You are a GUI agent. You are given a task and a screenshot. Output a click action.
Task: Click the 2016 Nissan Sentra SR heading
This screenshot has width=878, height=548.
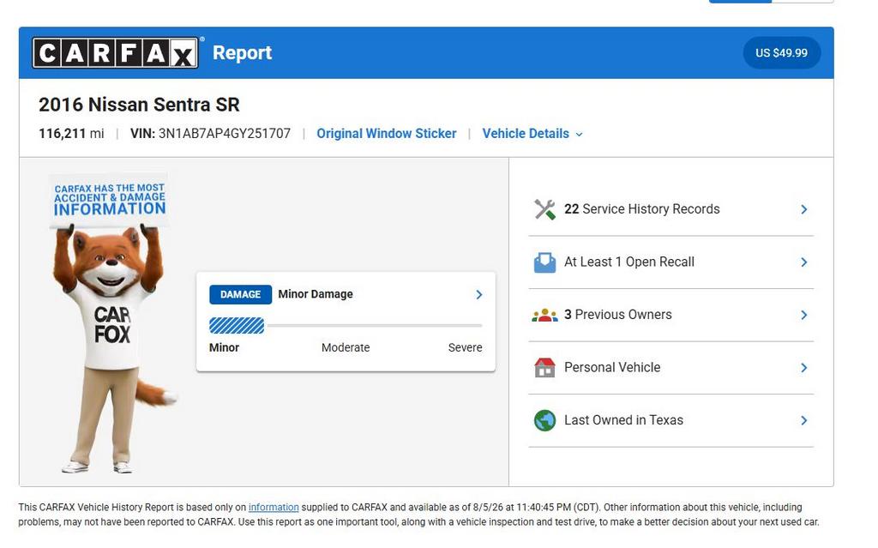pos(139,105)
